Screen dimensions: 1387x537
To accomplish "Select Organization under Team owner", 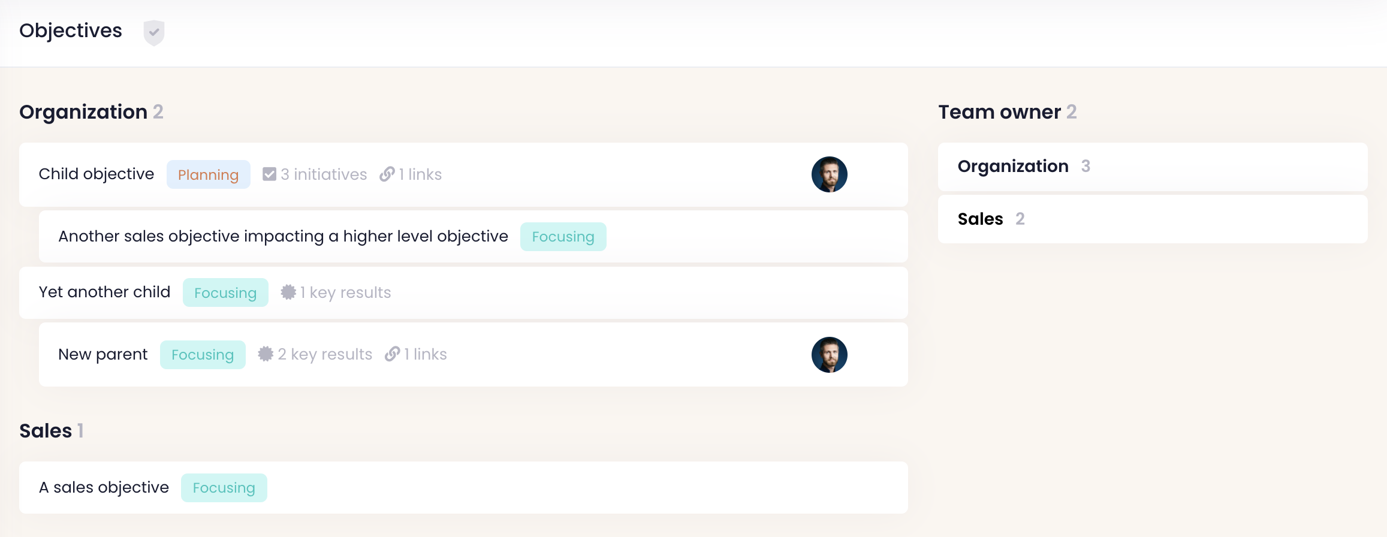I will coord(1013,167).
